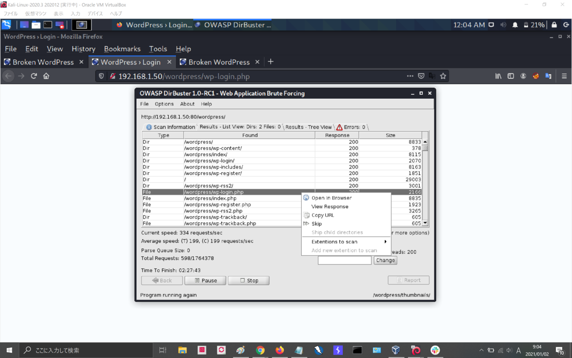Click scroll down arrow of results list
The height and width of the screenshot is (358, 572).
point(425,223)
